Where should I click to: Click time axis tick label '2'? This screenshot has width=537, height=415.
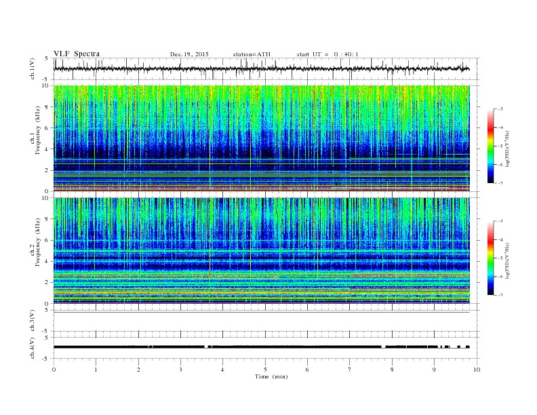point(138,370)
